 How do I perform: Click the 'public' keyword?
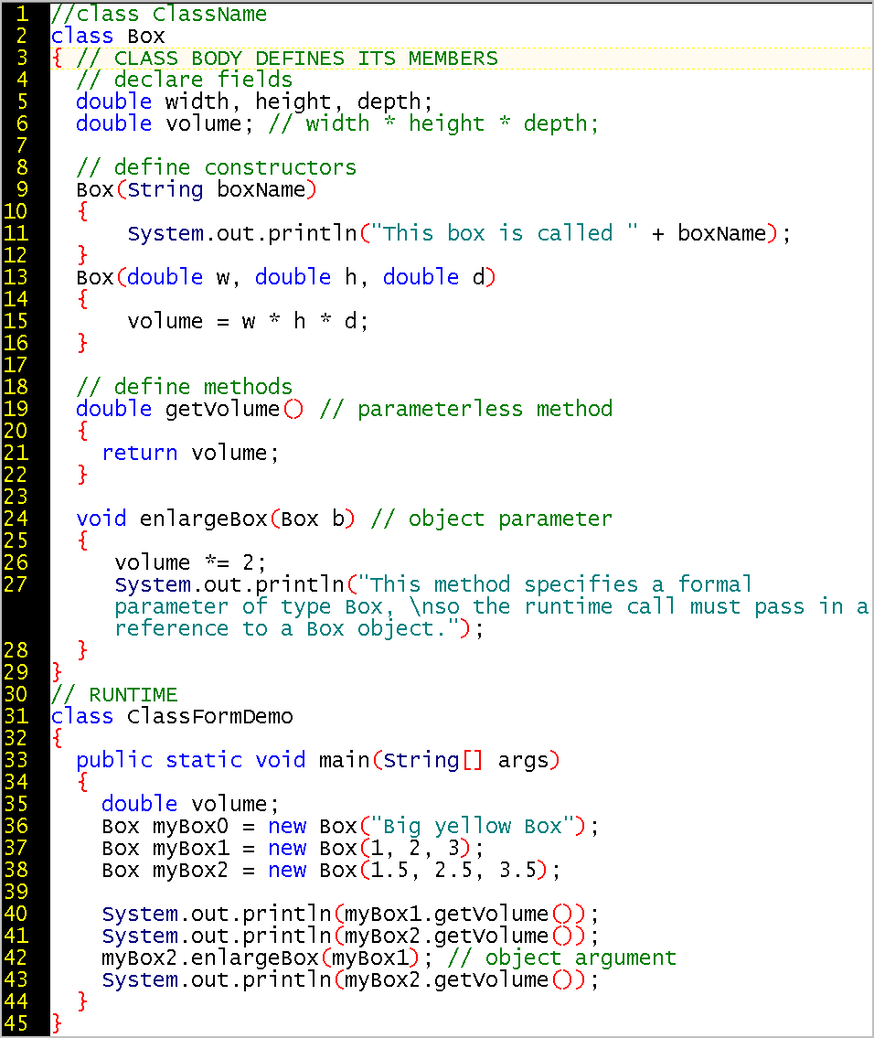pyautogui.click(x=114, y=760)
